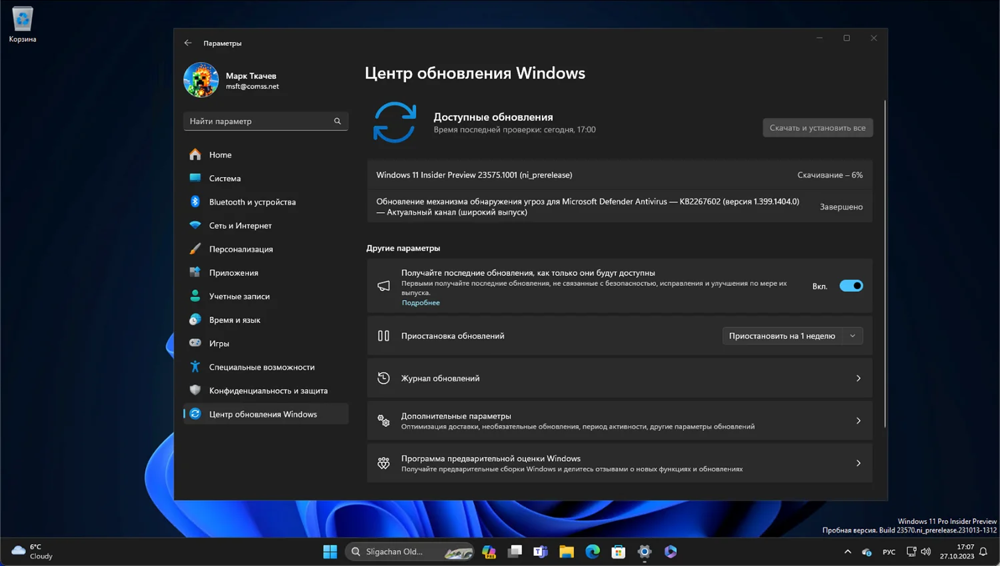Viewport: 1000px width, 566px height.
Task: Open the Windows Start button on the taskbar
Action: pos(330,551)
